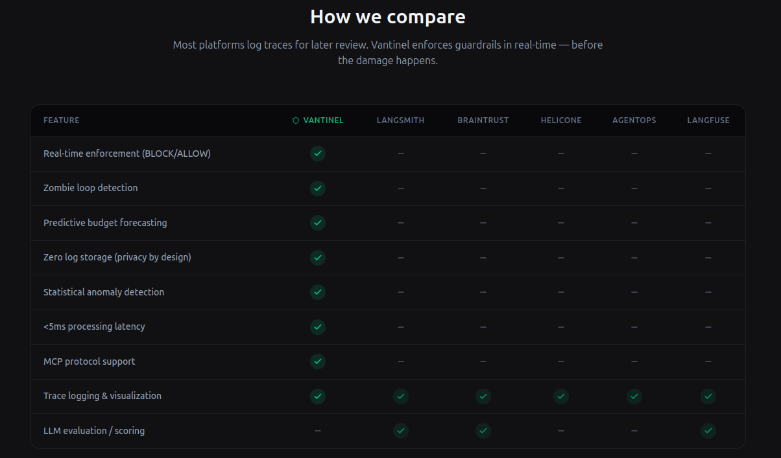This screenshot has width=781, height=458.
Task: Click Vantinel checkmark for Zombie loop detection
Action: 318,189
